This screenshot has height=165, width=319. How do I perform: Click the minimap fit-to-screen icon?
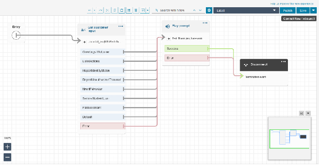point(301,113)
